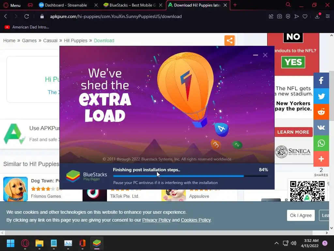This screenshot has width=334, height=251.
Task: Open Dog Town app thumbnail
Action: (16, 189)
